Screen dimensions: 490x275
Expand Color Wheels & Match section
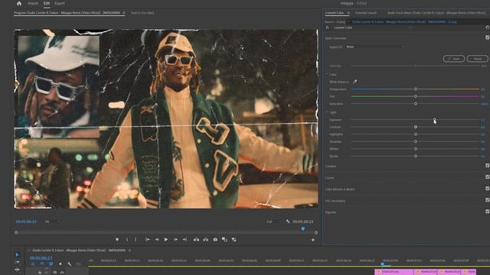pyautogui.click(x=340, y=189)
